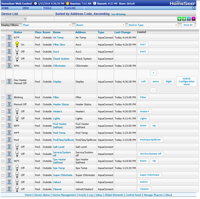The width and height of the screenshot is (200, 199).
Task: Open the Device Management footer link
Action: (64, 195)
